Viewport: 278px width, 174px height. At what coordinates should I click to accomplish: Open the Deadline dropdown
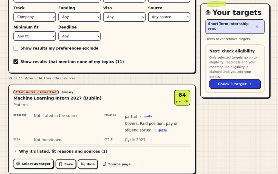coord(79,36)
